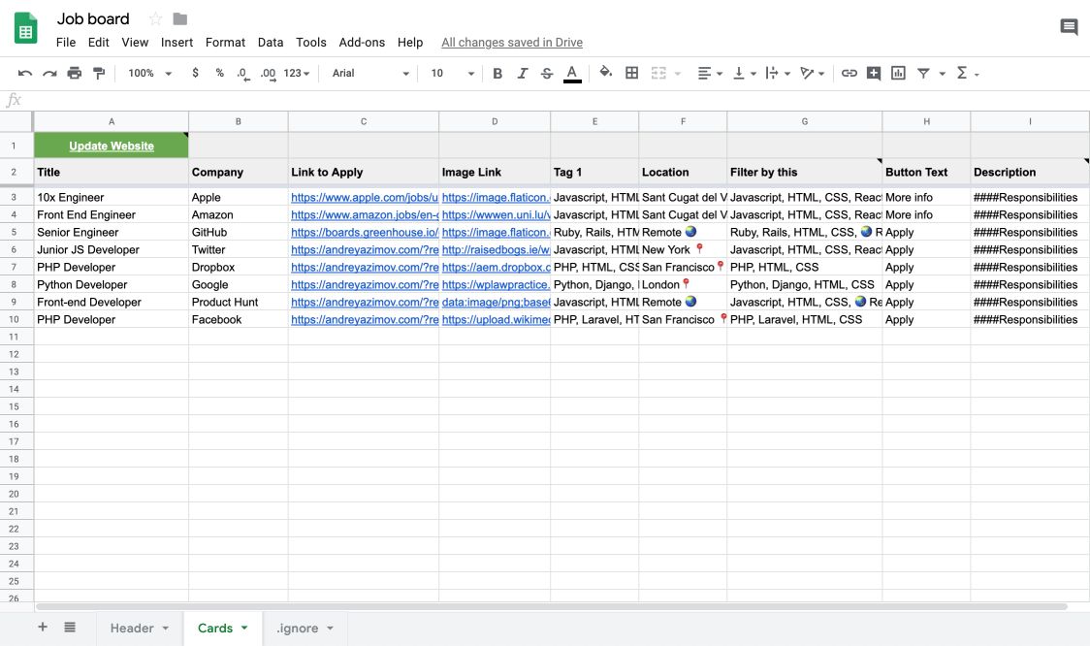
Task: Click the print icon
Action: (x=75, y=74)
